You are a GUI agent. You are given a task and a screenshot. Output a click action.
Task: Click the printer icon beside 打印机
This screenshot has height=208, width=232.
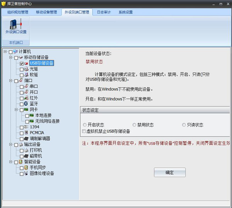[x=26, y=150]
